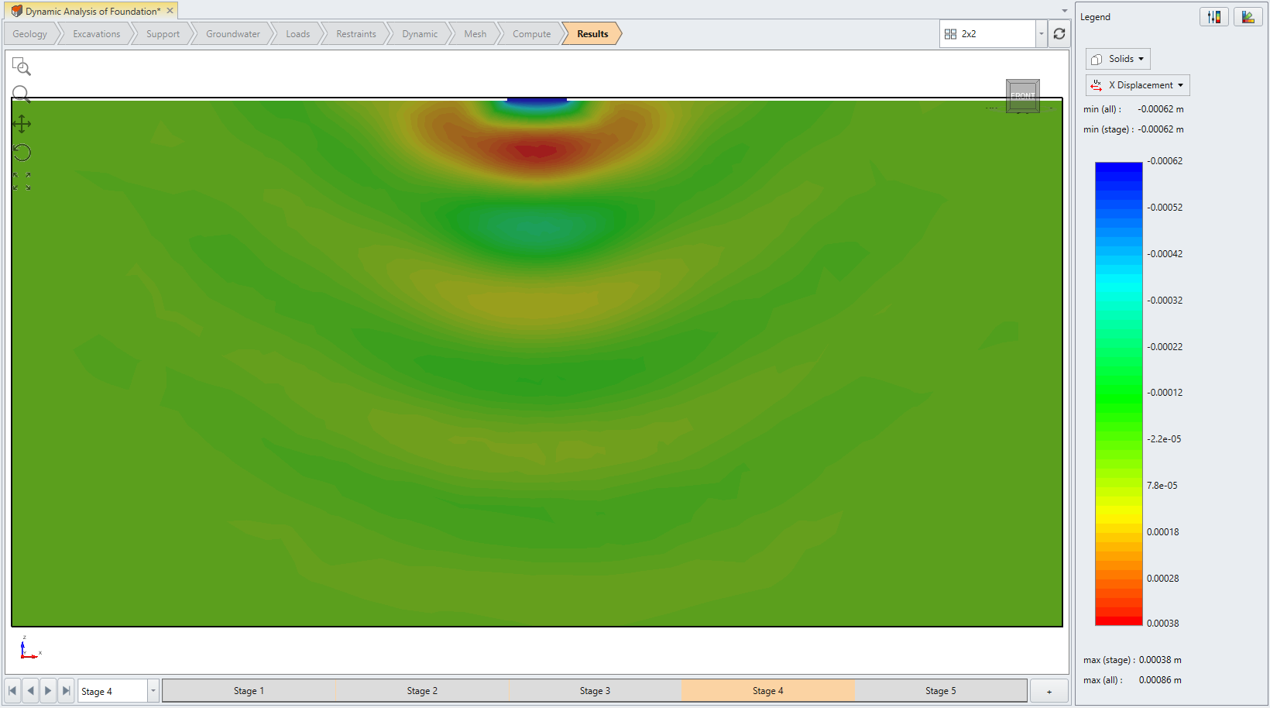The width and height of the screenshot is (1270, 708).
Task: Refresh the view layout
Action: point(1059,34)
